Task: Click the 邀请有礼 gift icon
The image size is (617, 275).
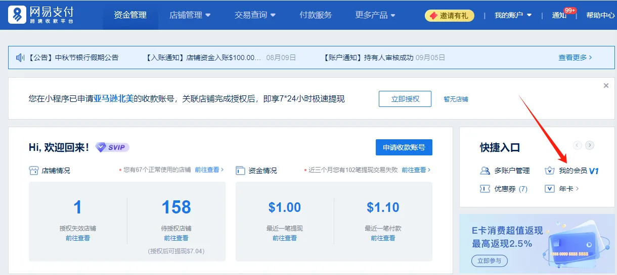Action: tap(433, 16)
